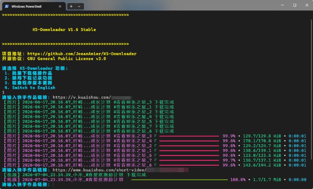This screenshot has height=189, width=313.
Task: Click the PowerShell icon on the tab
Action: (7, 6)
